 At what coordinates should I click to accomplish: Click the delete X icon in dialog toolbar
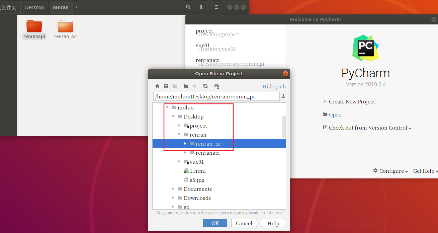[x=194, y=86]
